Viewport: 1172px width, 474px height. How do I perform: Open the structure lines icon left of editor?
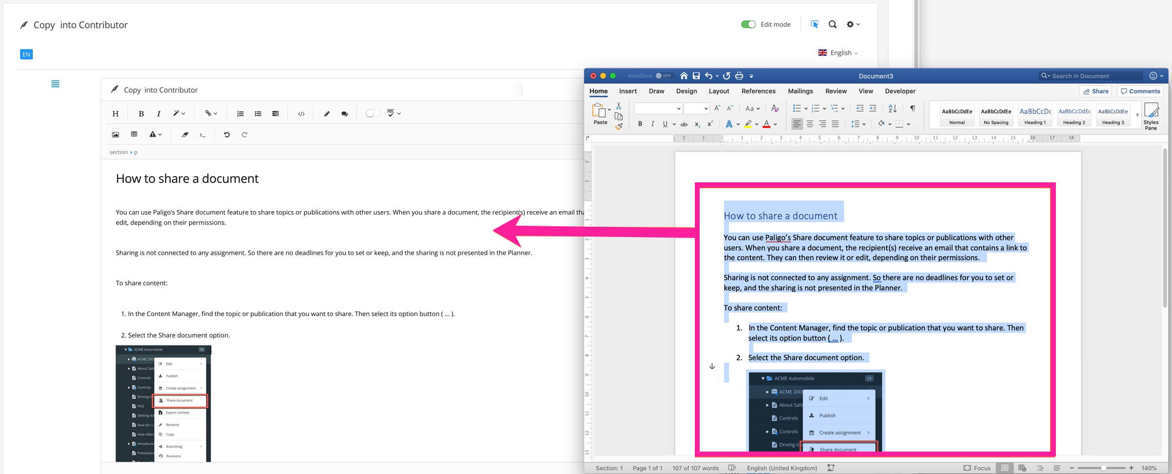point(56,84)
